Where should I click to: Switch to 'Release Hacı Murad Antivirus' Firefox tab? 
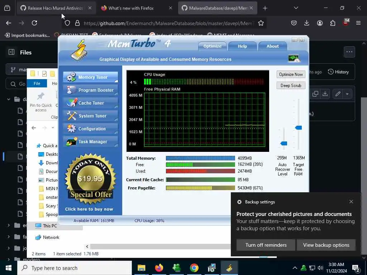click(x=56, y=8)
